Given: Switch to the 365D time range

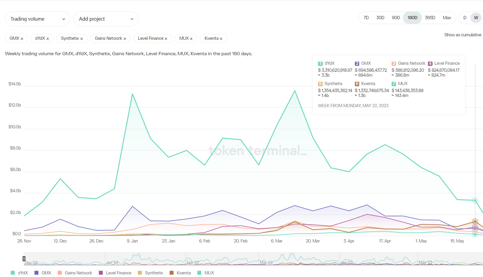Looking at the screenshot, I should coord(430,18).
